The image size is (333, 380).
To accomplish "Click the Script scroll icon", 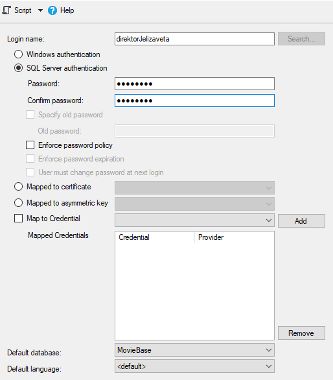I will coord(6,10).
